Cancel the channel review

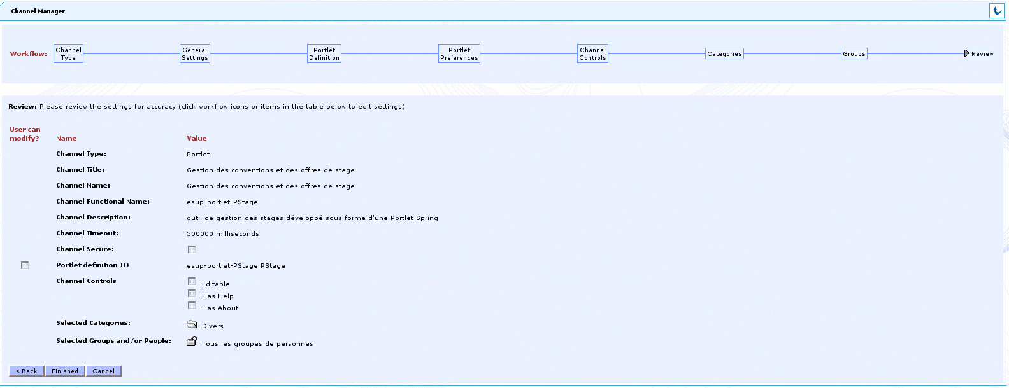(x=103, y=371)
